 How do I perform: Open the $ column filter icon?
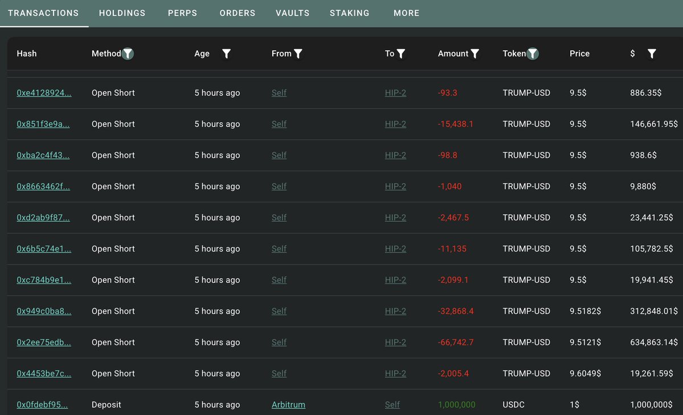[x=652, y=54]
